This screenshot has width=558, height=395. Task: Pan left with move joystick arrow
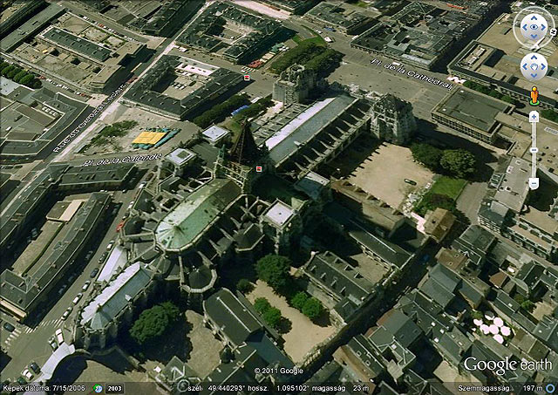tap(525, 66)
